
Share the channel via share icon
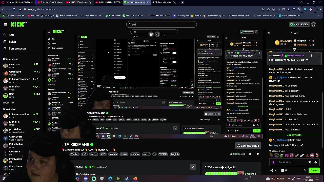coord(250,154)
